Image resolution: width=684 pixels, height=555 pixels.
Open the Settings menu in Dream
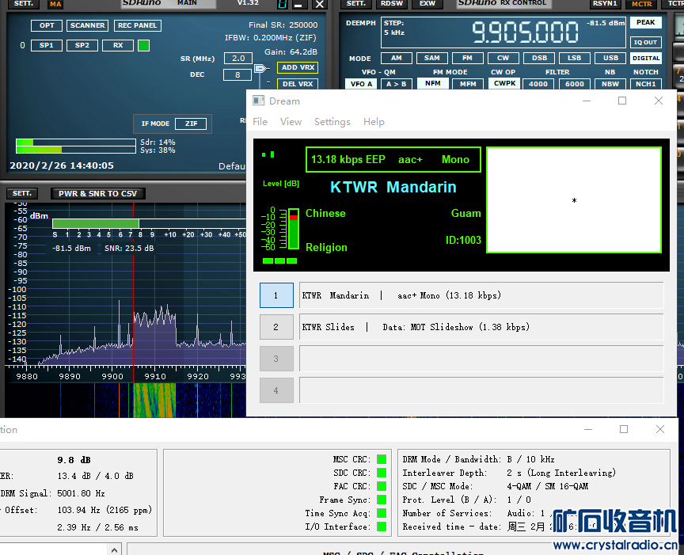pyautogui.click(x=332, y=122)
